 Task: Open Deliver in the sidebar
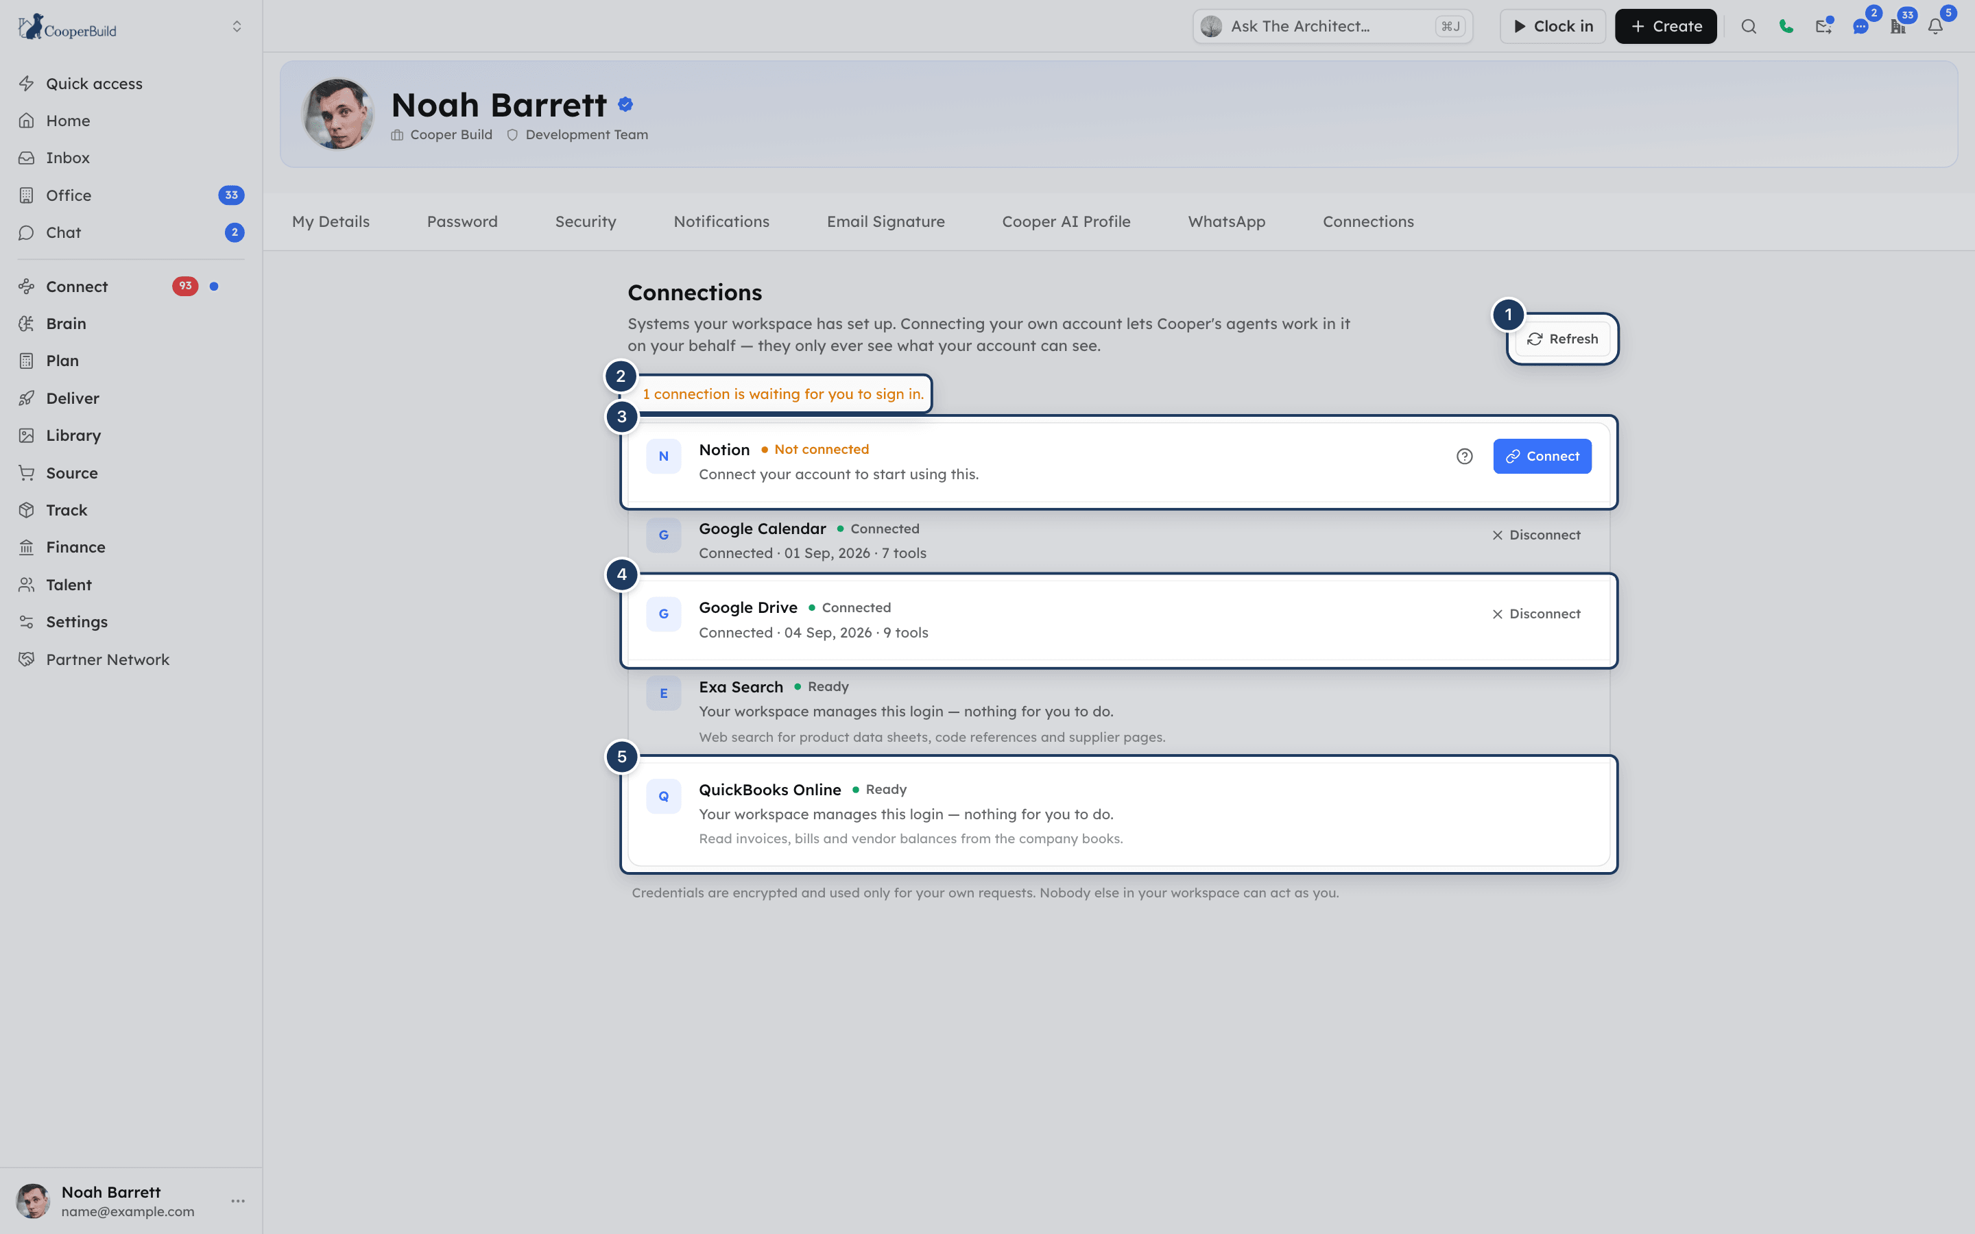[x=130, y=398]
